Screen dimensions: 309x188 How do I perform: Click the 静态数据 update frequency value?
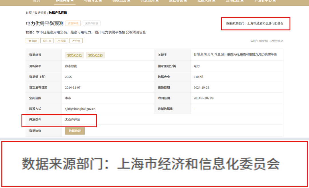(71, 66)
